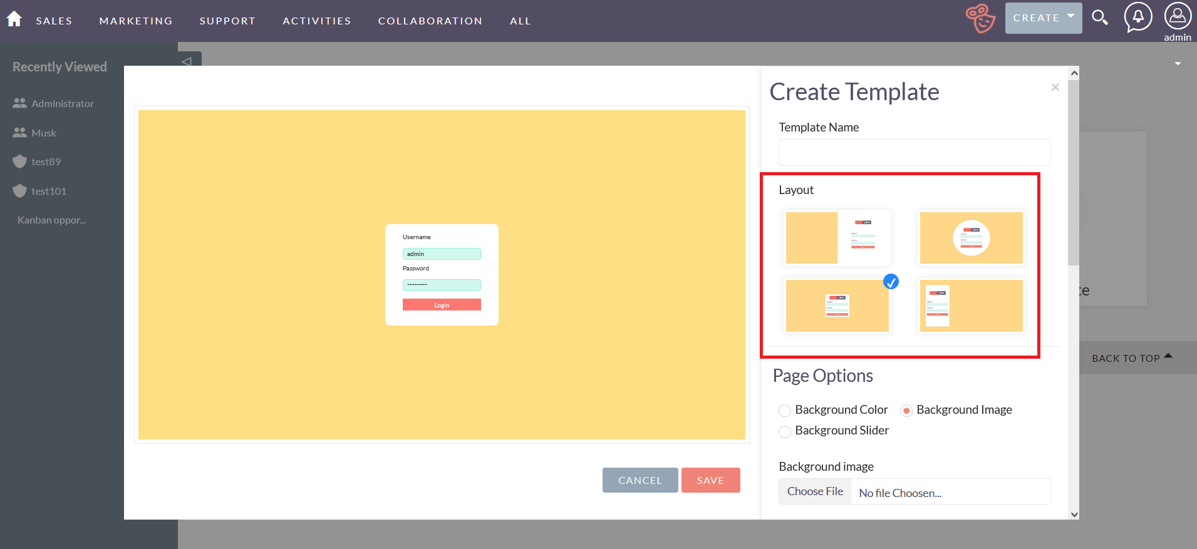Open the SUPPORT menu
This screenshot has height=549, width=1197.
[227, 21]
